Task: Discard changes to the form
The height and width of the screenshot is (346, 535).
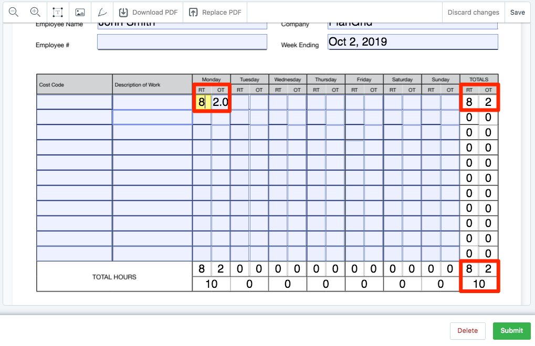Action: coord(473,12)
